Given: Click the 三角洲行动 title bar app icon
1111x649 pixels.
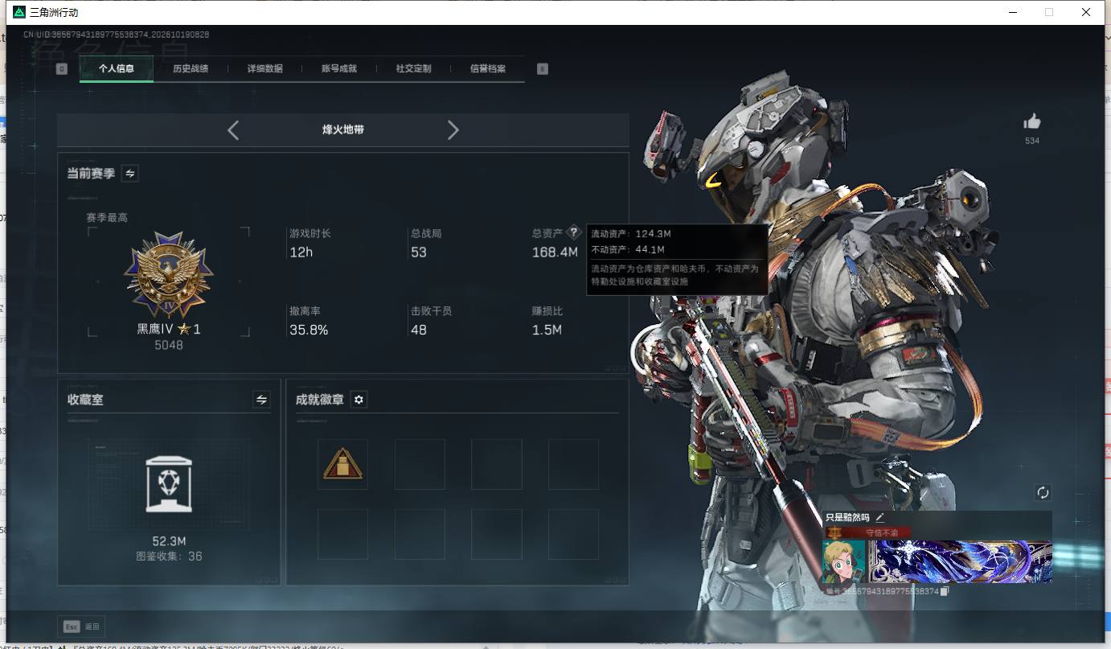Looking at the screenshot, I should coord(19,12).
